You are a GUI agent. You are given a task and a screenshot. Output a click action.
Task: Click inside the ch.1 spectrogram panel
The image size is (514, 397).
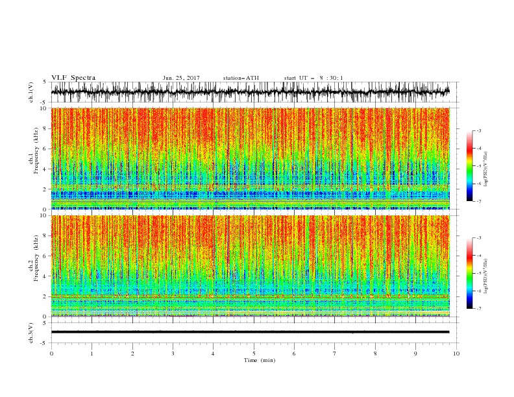[250, 158]
